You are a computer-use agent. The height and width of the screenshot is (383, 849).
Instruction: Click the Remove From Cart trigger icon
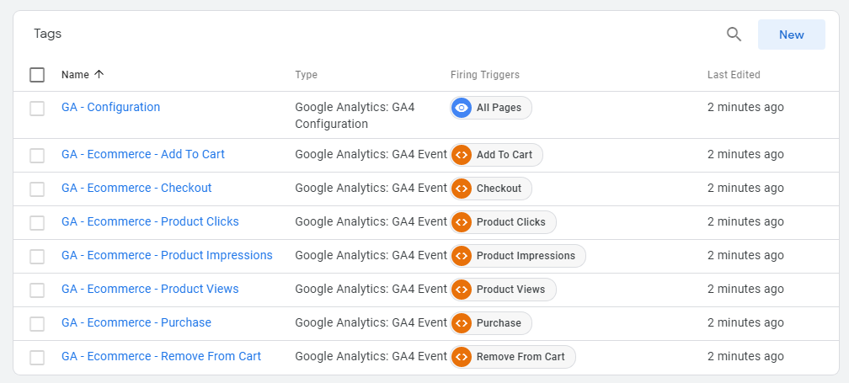462,357
